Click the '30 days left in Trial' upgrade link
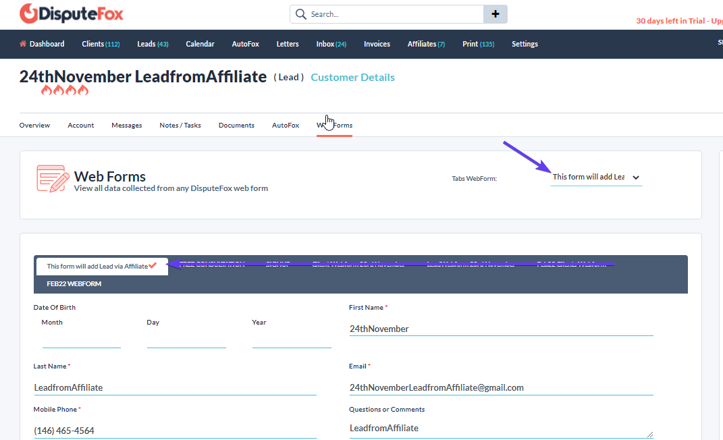723x440 pixels. (679, 21)
